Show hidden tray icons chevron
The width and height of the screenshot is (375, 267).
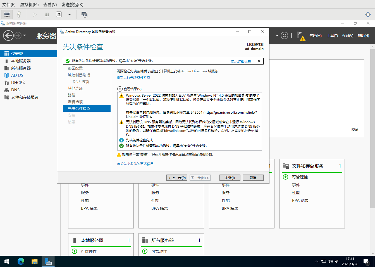[317, 261]
